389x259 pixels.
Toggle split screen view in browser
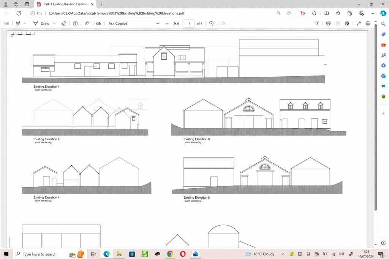pos(327,13)
